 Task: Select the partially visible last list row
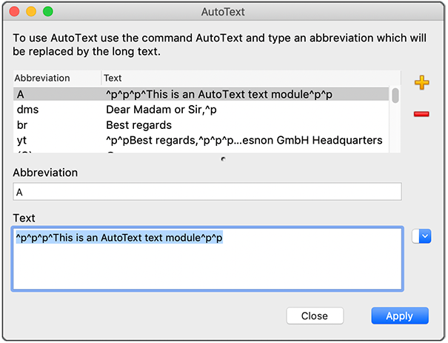click(200, 151)
